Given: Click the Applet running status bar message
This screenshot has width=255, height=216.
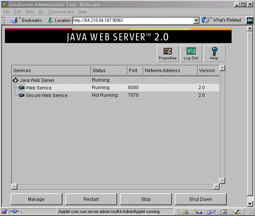Looking at the screenshot, I should pyautogui.click(x=109, y=211).
